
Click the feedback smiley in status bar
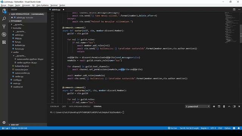234,128
